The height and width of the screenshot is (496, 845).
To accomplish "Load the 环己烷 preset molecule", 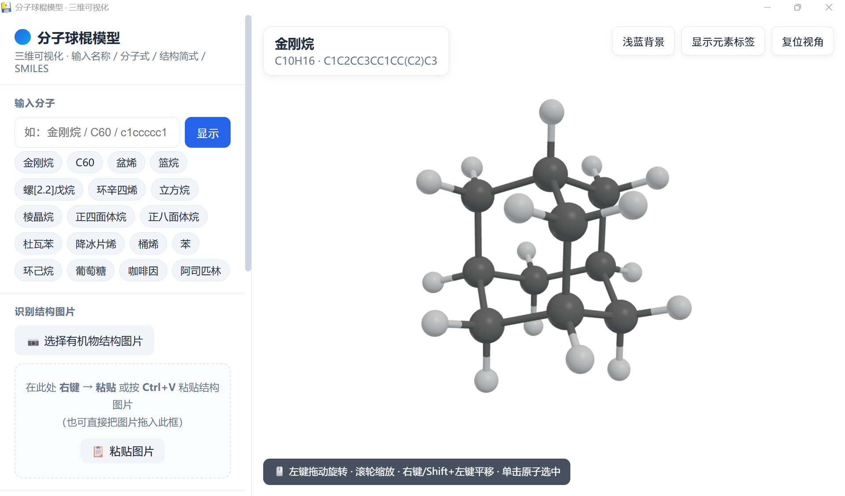I will (38, 271).
